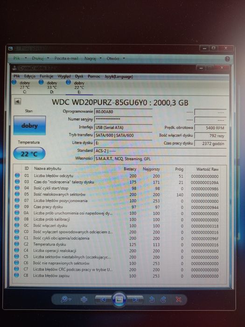Click the Numer seryjny field

coord(123,119)
